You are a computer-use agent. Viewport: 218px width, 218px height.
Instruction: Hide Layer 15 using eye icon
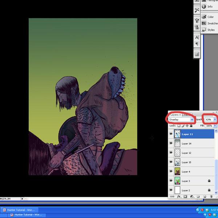(x=171, y=162)
